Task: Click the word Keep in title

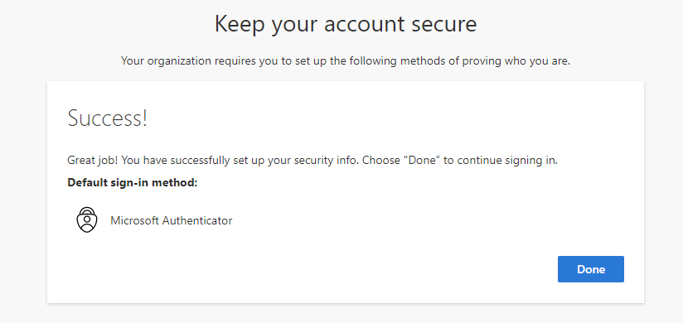Action: (x=240, y=26)
